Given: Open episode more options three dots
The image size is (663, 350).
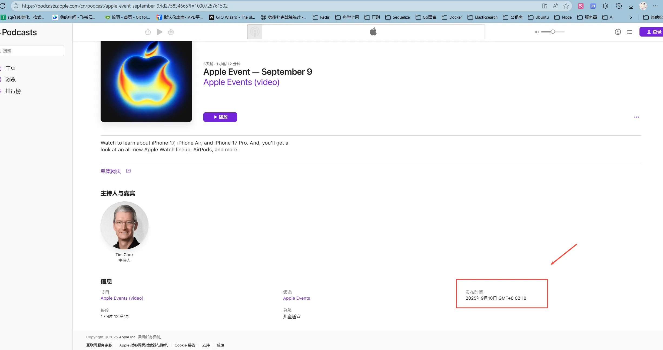Looking at the screenshot, I should click(x=637, y=117).
